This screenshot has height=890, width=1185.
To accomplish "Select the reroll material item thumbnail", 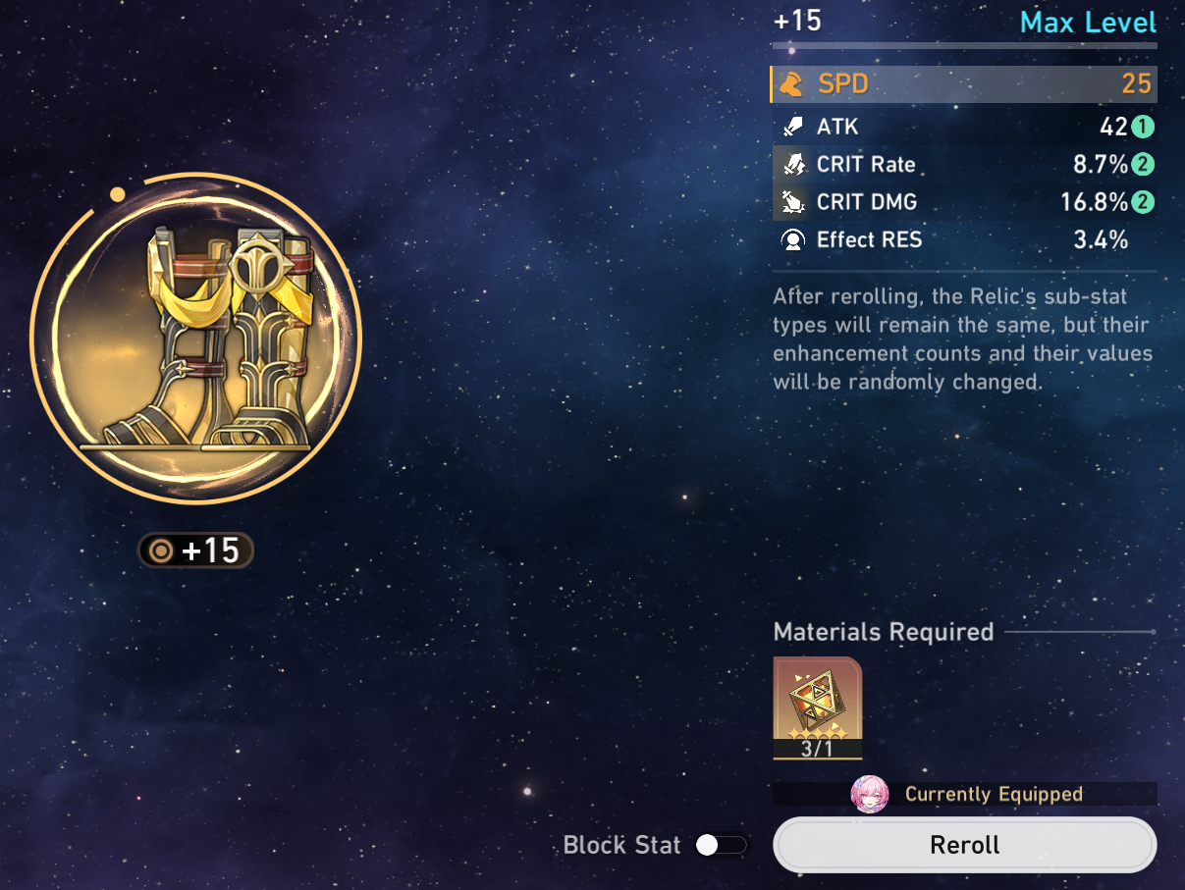I will [818, 707].
